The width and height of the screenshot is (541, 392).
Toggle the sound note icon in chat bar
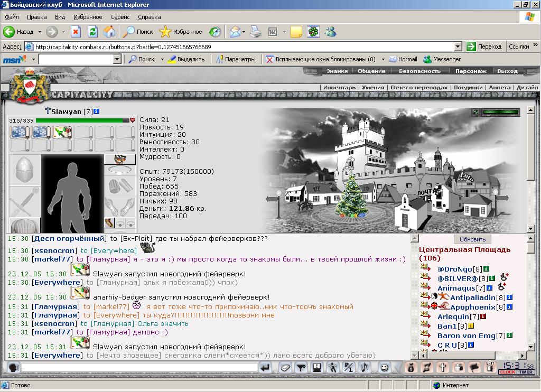coord(365,368)
